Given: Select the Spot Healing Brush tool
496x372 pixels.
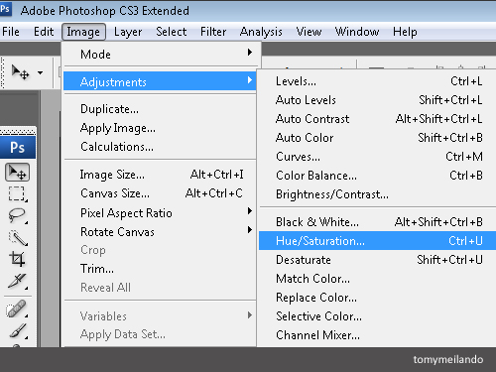Looking at the screenshot, I should coord(17,309).
